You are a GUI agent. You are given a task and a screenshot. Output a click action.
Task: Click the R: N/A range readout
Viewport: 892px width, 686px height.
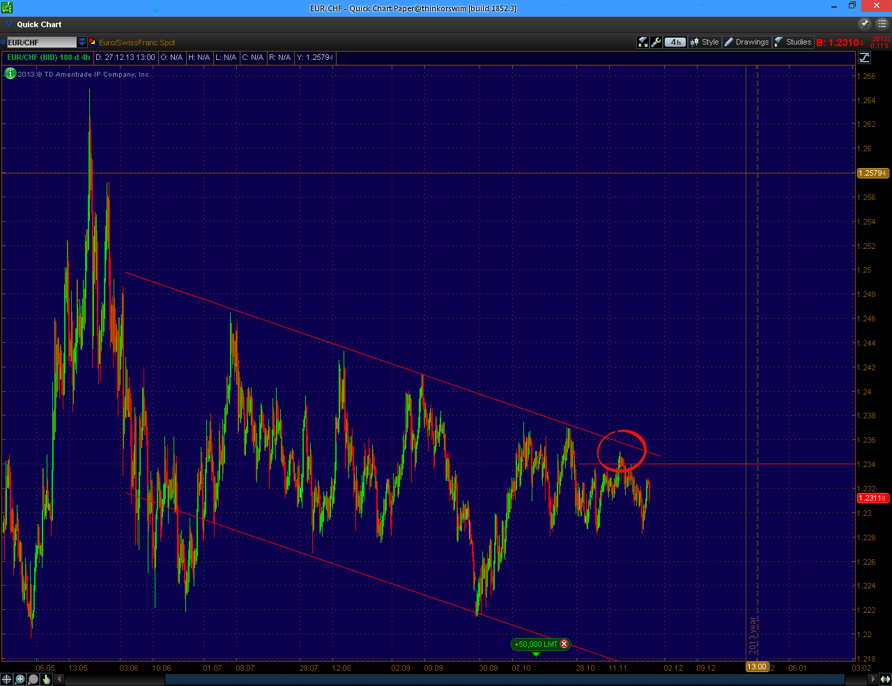[279, 57]
